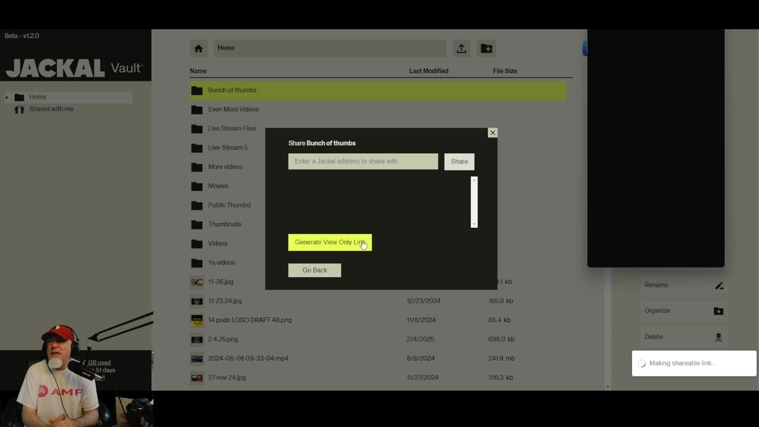The width and height of the screenshot is (759, 427).
Task: Click the Jackal address input field
Action: [x=363, y=161]
